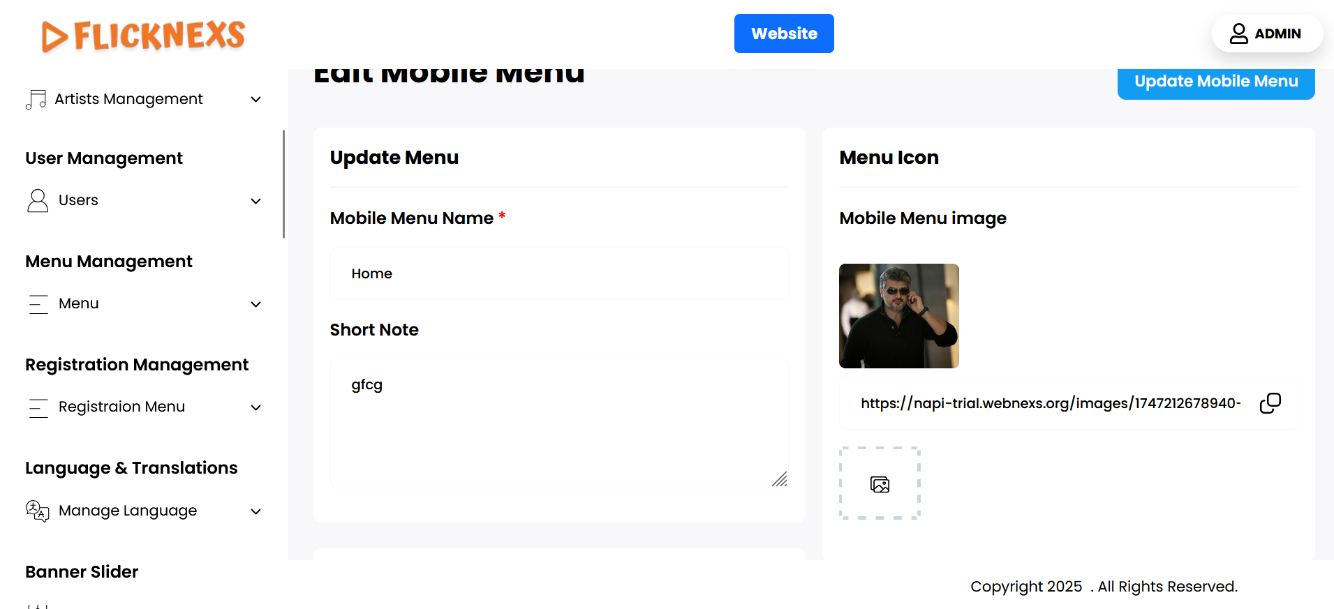The height and width of the screenshot is (609, 1334).
Task: Expand the Users dropdown chevron
Action: [x=256, y=201]
